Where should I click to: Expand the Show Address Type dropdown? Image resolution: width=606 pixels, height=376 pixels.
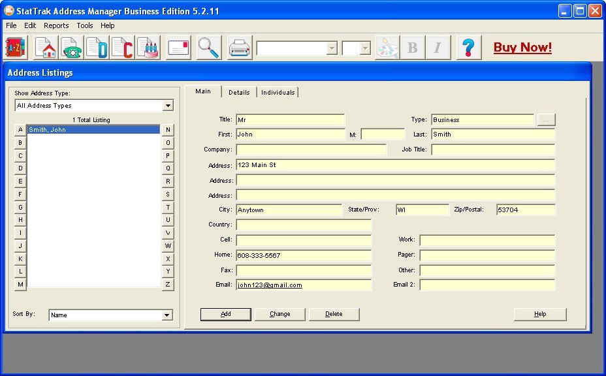168,106
